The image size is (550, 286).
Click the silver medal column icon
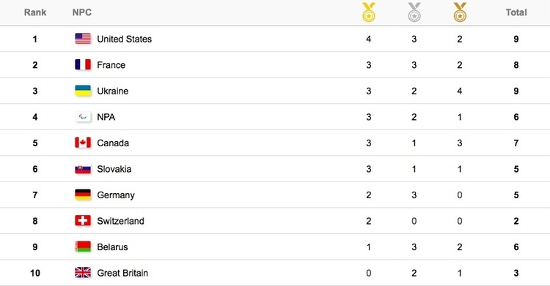pyautogui.click(x=414, y=12)
